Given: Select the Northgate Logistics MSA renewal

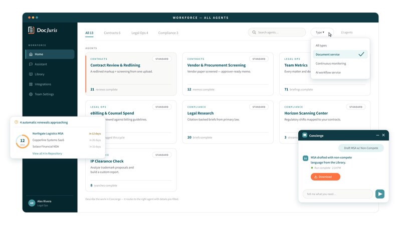Looking at the screenshot, I should click(67, 133).
